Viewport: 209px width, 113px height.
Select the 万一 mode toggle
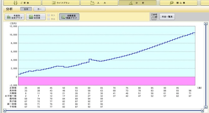point(39,9)
